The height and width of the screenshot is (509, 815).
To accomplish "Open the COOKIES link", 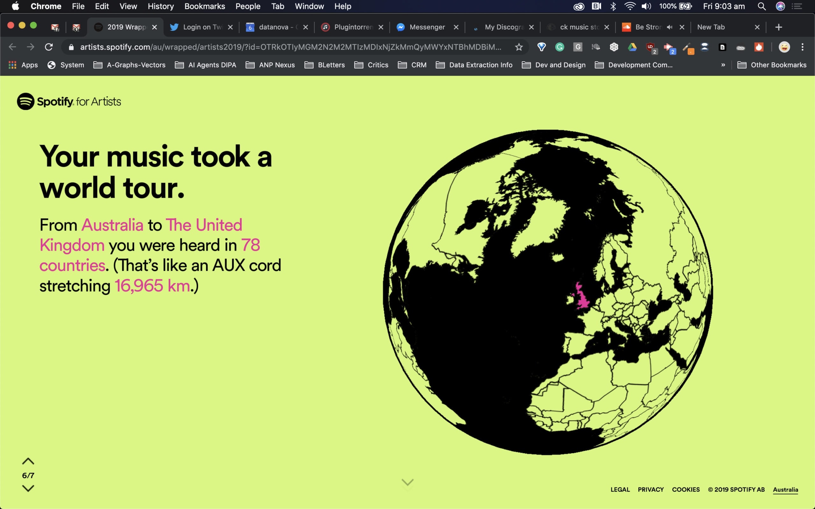I will click(686, 490).
